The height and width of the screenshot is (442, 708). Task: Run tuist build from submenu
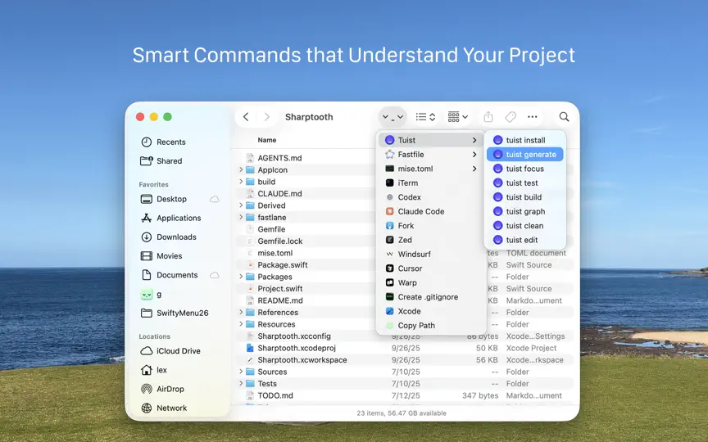click(524, 197)
